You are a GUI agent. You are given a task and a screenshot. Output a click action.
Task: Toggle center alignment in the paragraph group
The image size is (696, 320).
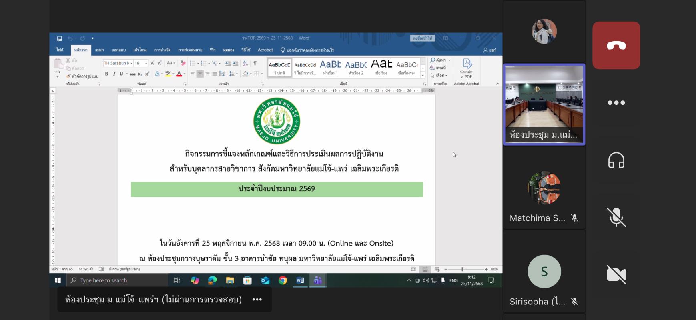click(x=200, y=74)
